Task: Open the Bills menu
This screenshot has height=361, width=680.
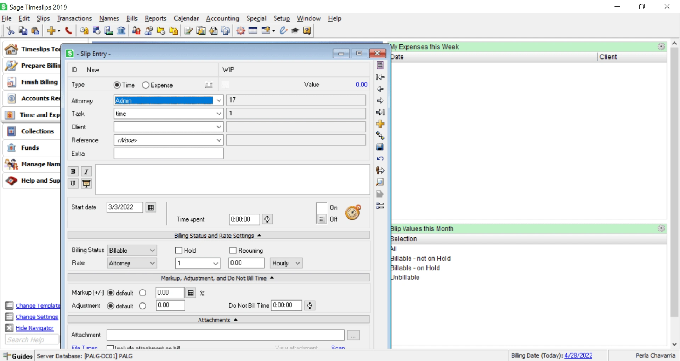Action: click(x=132, y=18)
